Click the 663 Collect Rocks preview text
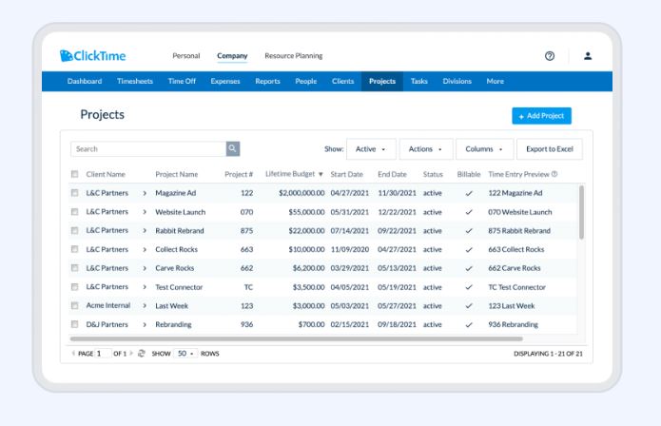 (516, 249)
